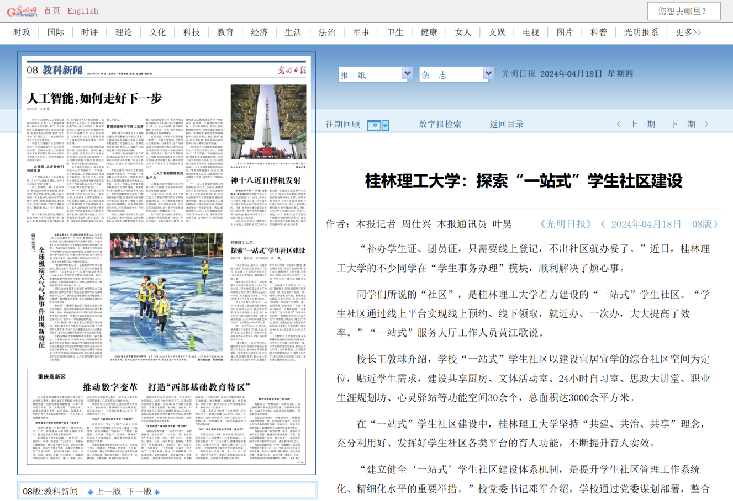The image size is (733, 501).
Task: Open the 《光明日报》 source link under the headline
Action: [566, 224]
